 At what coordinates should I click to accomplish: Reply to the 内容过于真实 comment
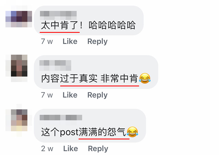[97, 95]
